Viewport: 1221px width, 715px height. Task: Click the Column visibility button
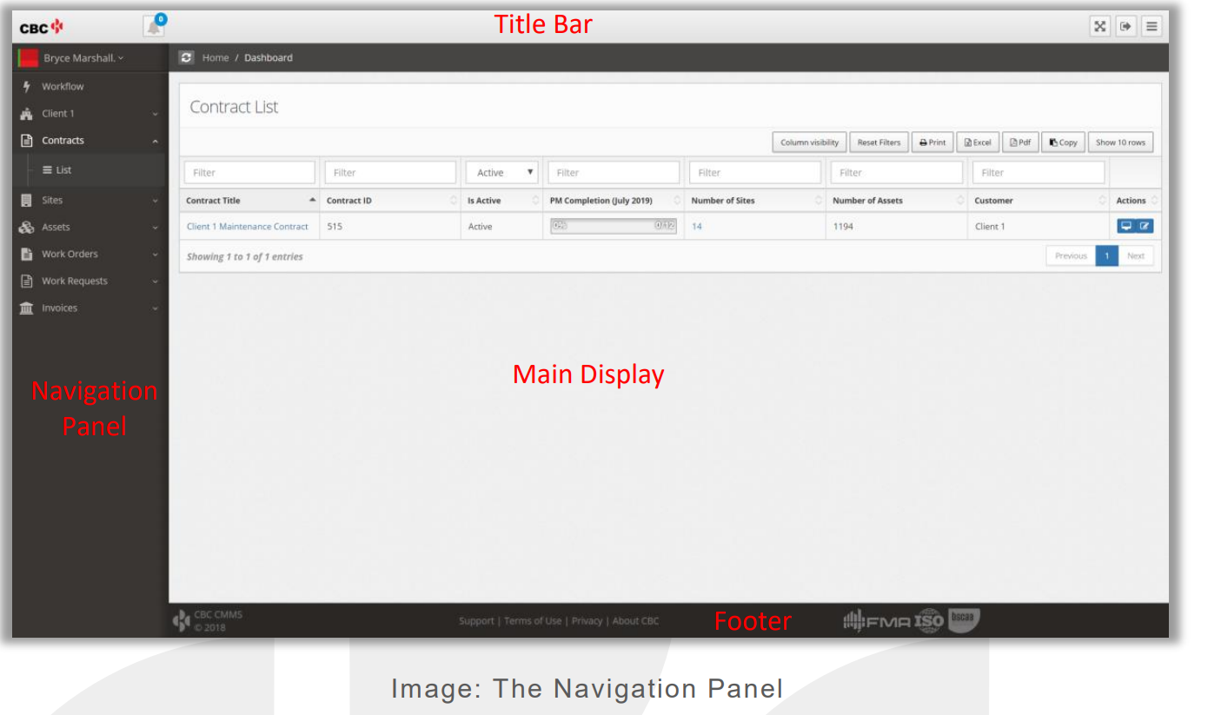(x=809, y=142)
